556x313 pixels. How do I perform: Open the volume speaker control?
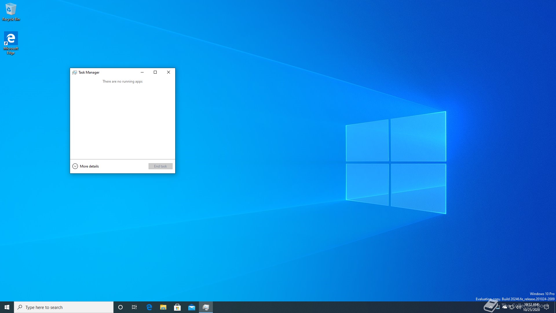[x=518, y=307]
